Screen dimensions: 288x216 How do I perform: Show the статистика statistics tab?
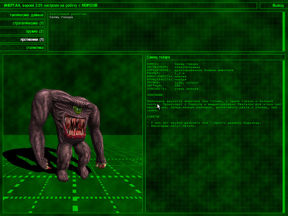click(x=23, y=48)
